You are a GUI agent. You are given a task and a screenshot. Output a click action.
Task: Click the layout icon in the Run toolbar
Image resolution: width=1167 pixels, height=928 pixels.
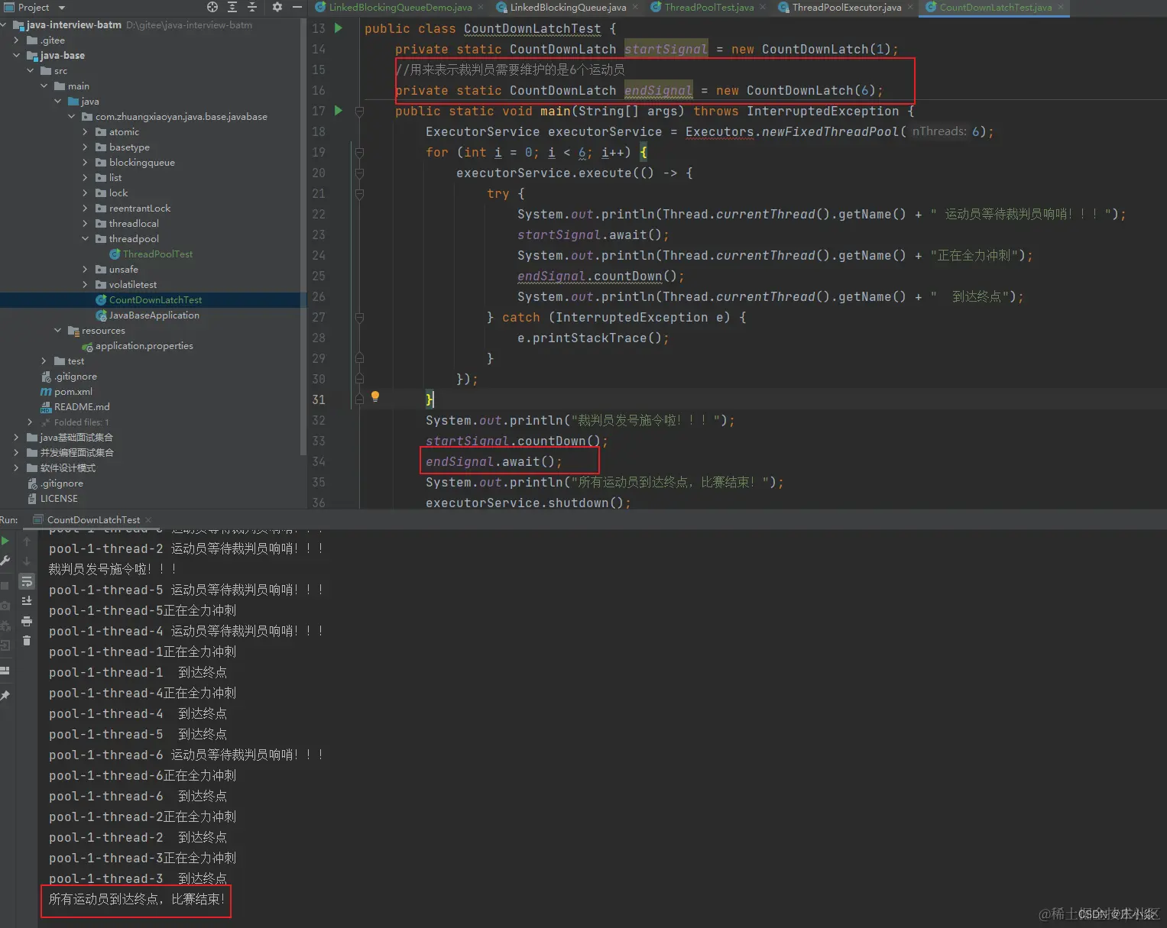click(5, 671)
